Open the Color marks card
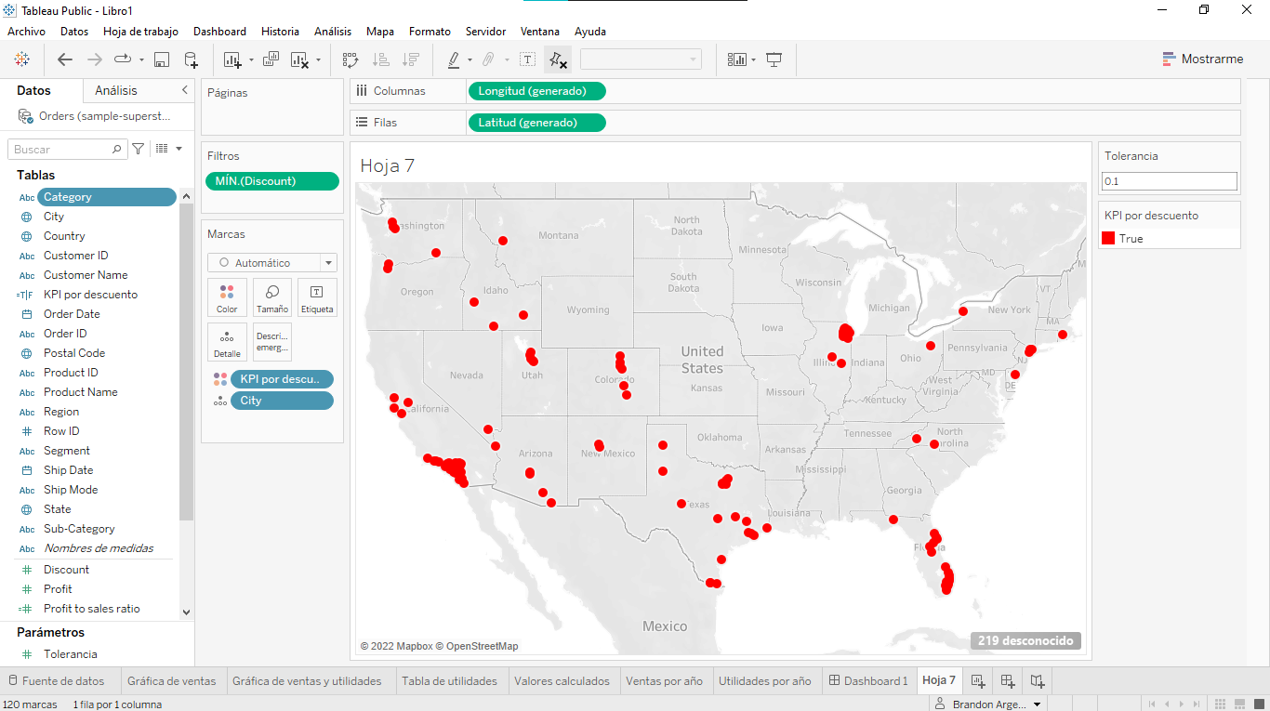The height and width of the screenshot is (711, 1270). (x=227, y=297)
